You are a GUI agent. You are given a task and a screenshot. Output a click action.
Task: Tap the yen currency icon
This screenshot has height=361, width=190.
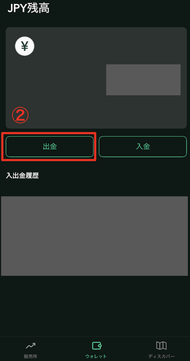[25, 46]
